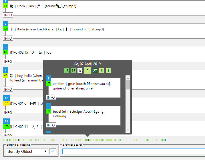Select the dark green 27 count box

pyautogui.click(x=95, y=71)
